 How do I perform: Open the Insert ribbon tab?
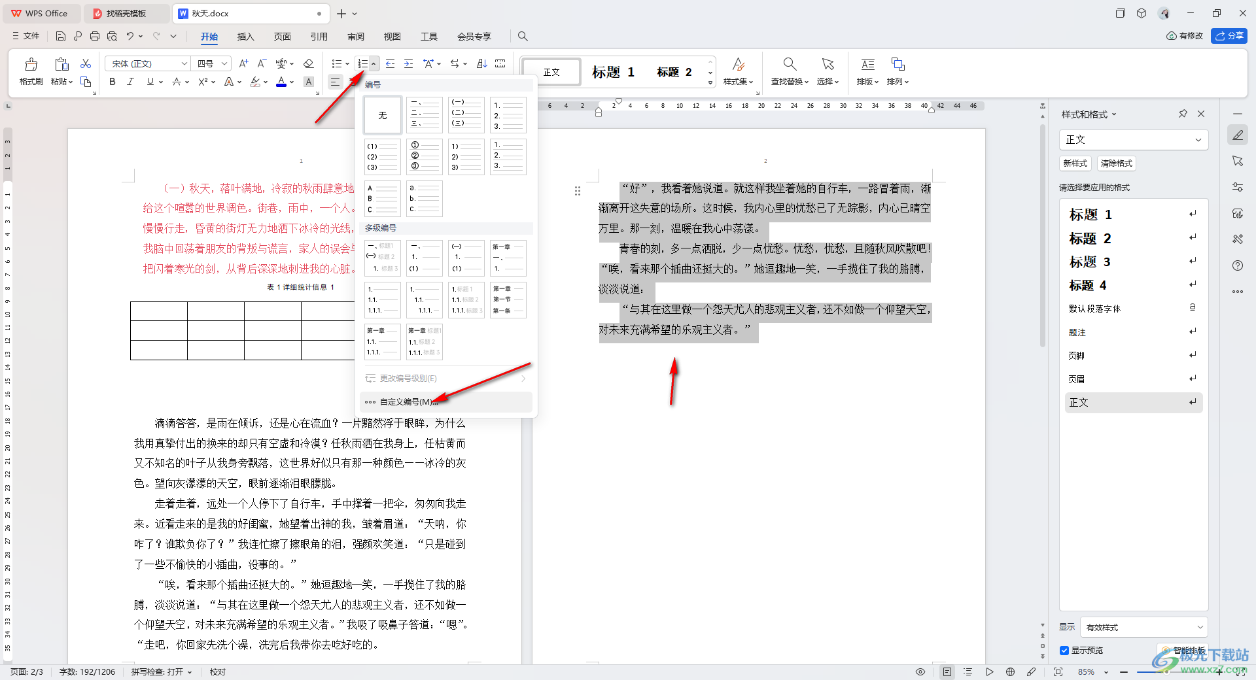tap(245, 36)
